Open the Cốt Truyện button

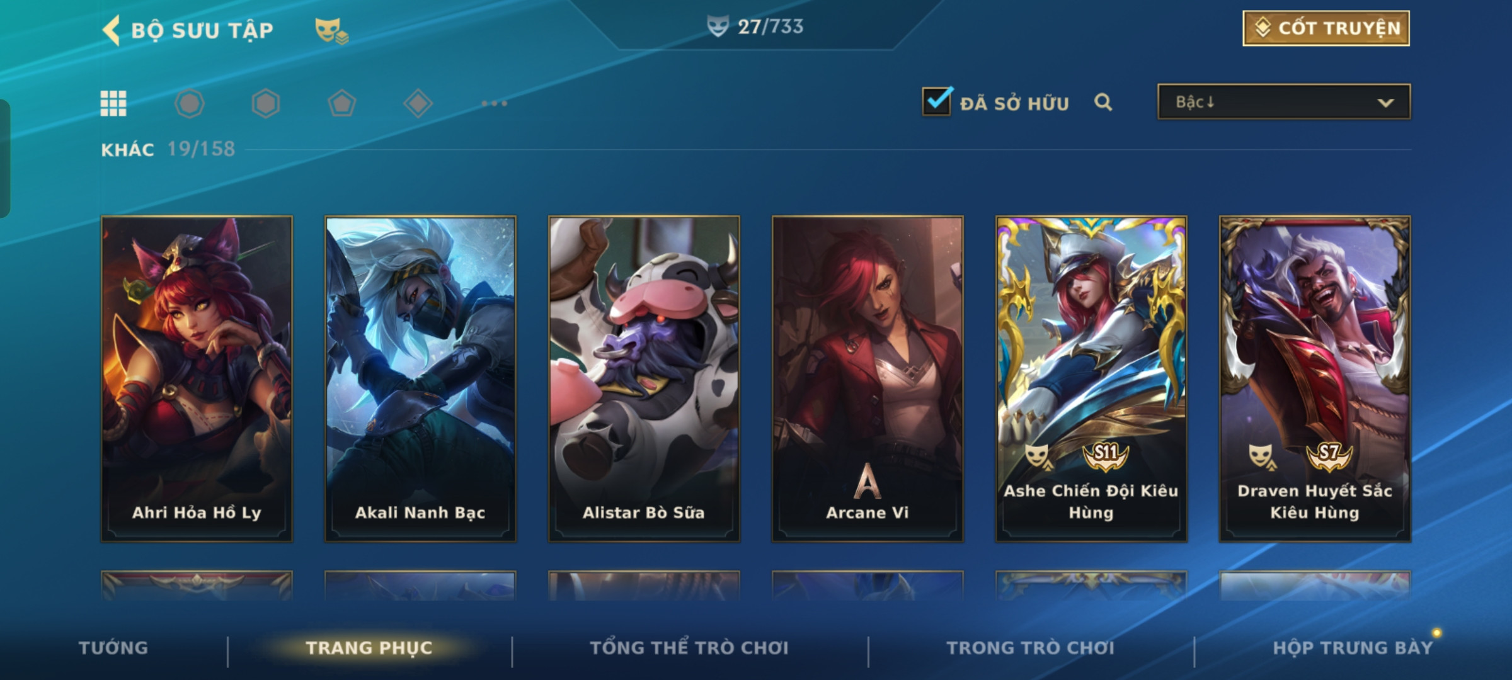click(x=1326, y=28)
